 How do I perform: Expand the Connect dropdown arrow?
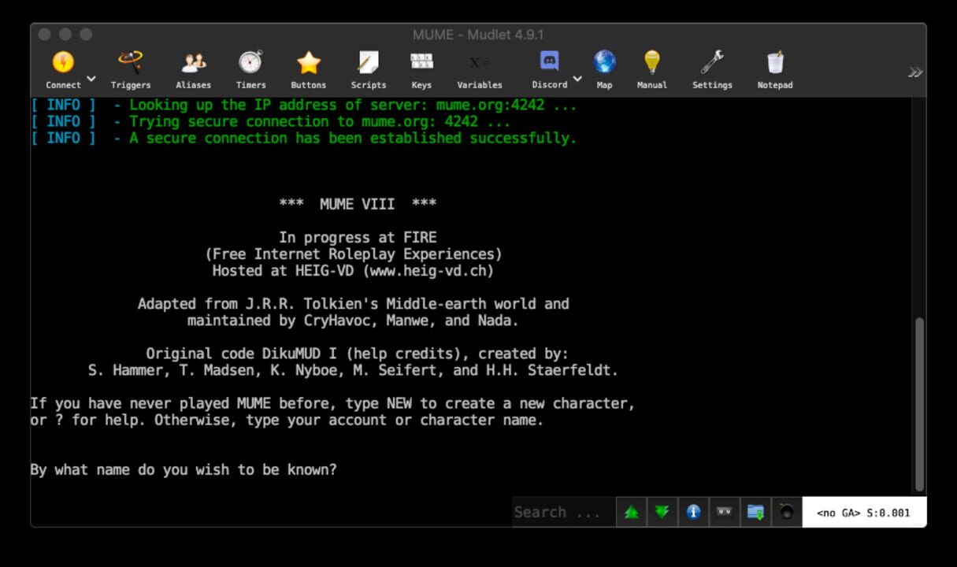coord(90,78)
